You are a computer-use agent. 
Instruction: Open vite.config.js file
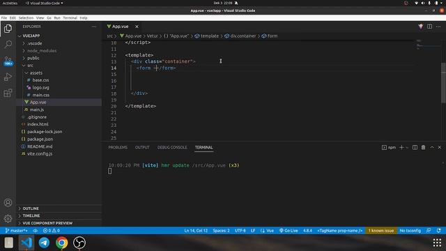[59, 153]
